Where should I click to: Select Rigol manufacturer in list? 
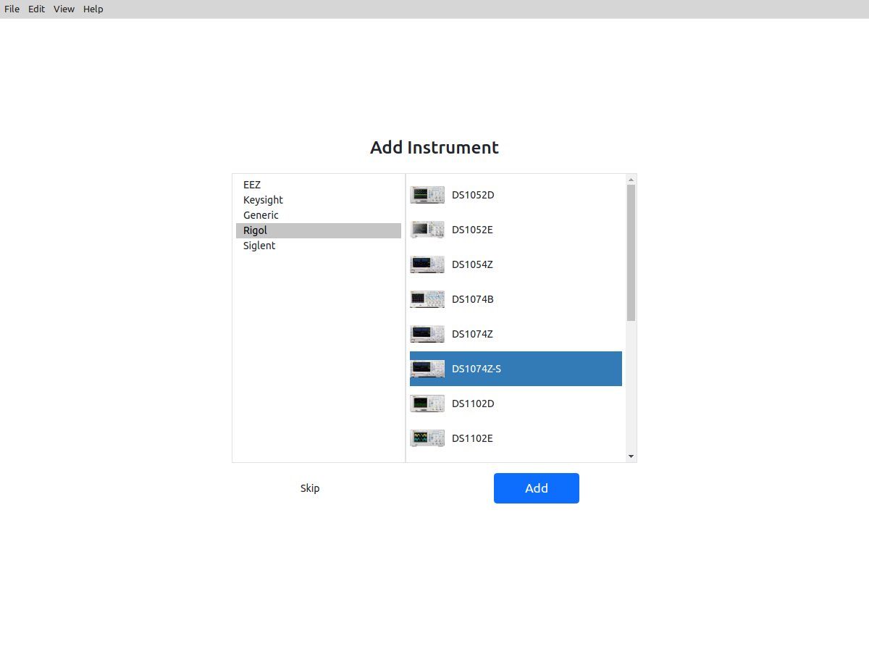[319, 230]
